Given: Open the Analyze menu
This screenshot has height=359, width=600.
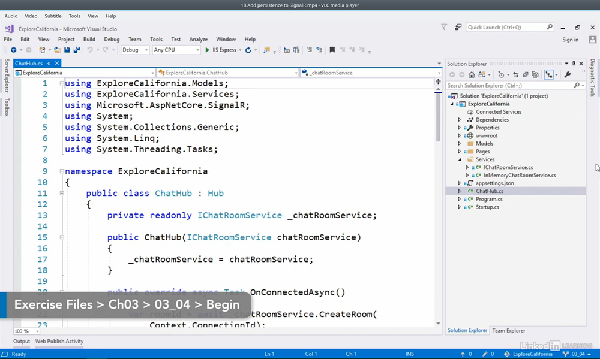Looking at the screenshot, I should [x=198, y=40].
